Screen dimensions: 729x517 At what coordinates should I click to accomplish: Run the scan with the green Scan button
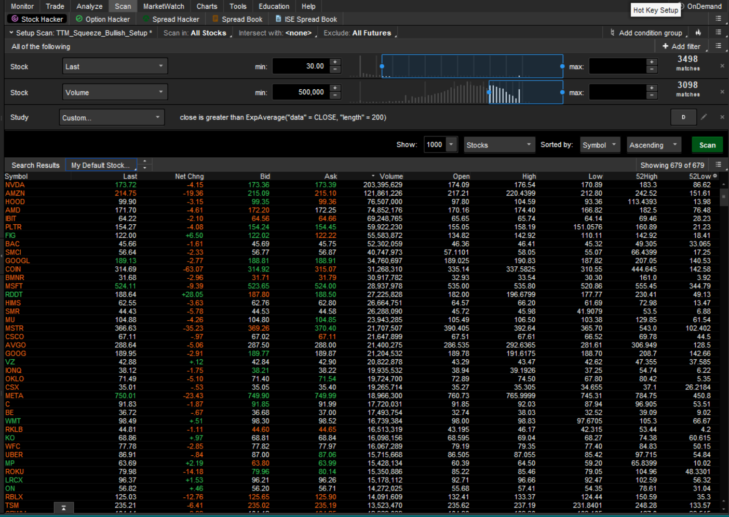tap(707, 145)
